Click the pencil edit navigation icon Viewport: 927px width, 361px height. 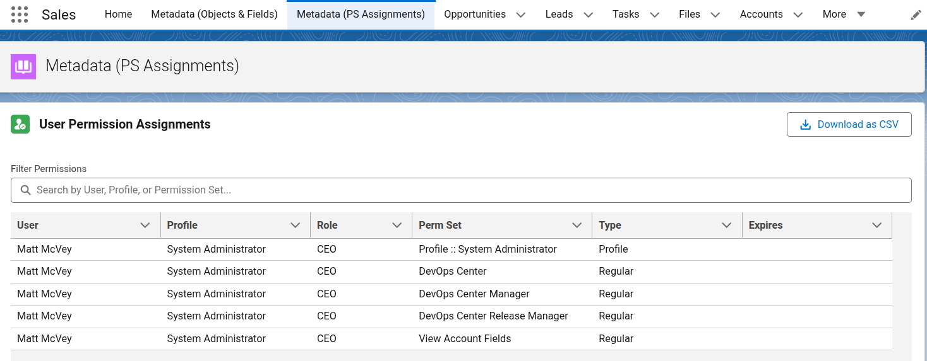point(916,15)
